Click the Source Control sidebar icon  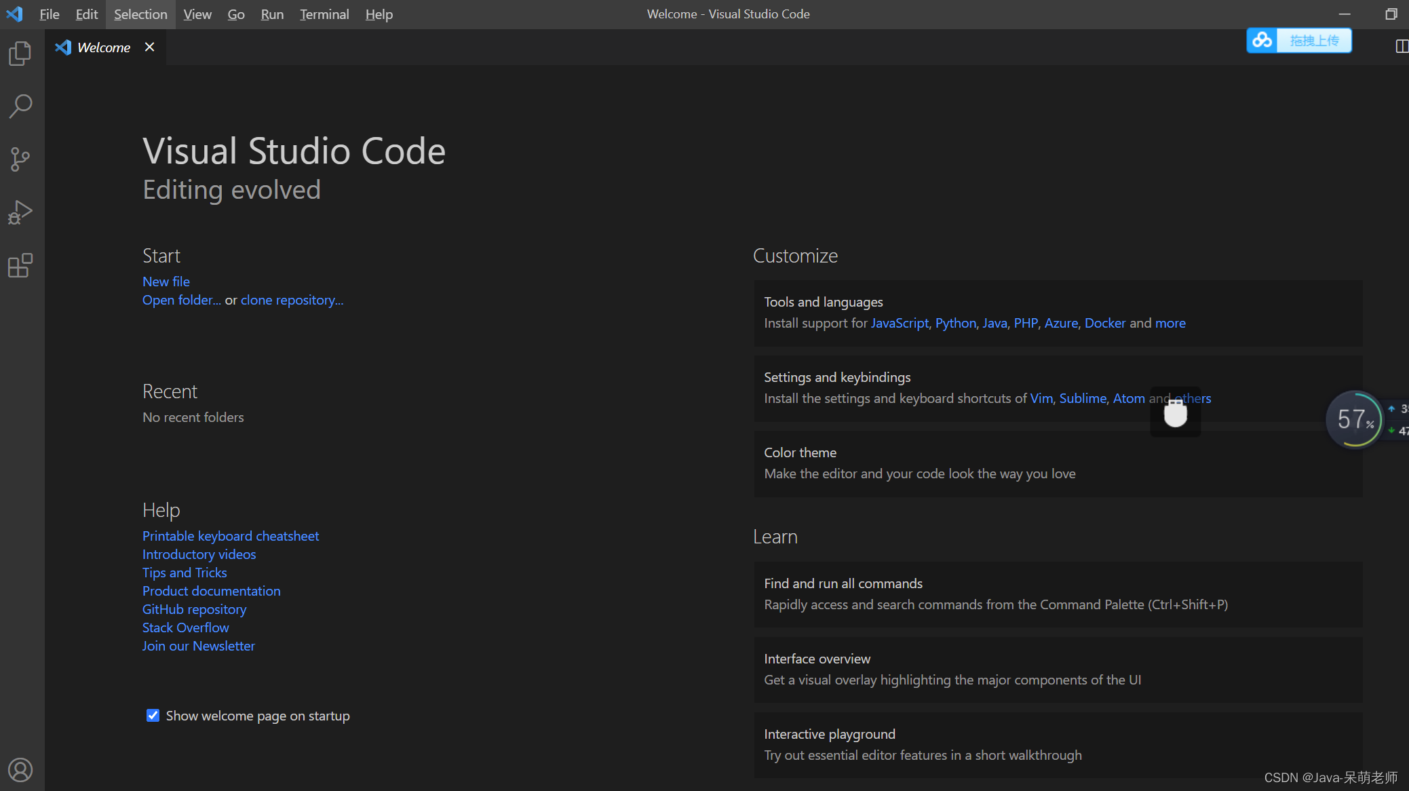click(x=20, y=157)
